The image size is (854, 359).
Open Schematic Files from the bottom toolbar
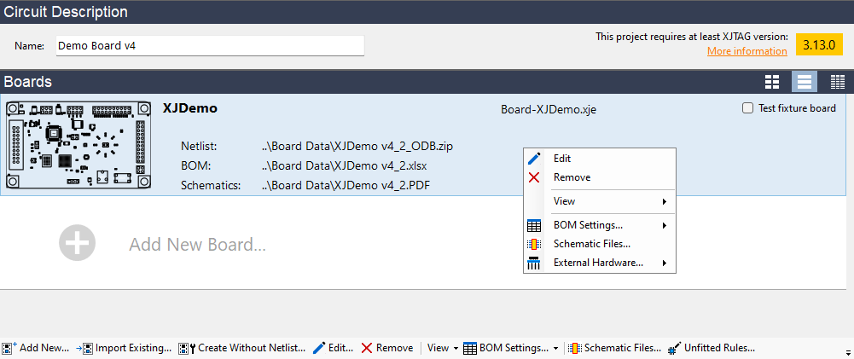615,348
